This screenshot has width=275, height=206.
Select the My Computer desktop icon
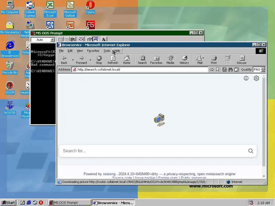tap(10, 7)
